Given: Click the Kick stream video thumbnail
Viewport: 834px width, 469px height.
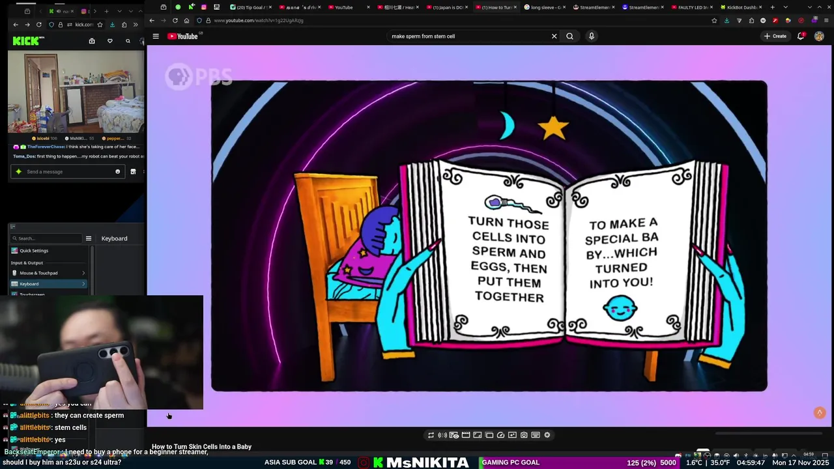Looking at the screenshot, I should pyautogui.click(x=76, y=92).
